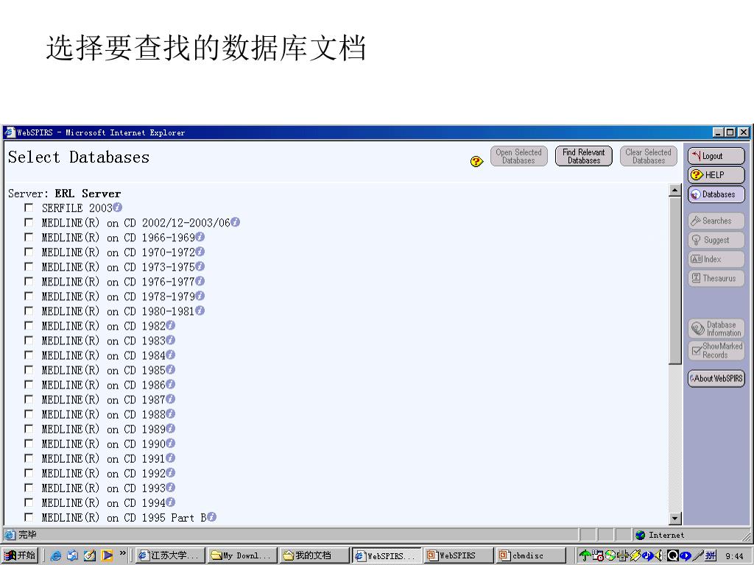Select MEDLINE on CD 1988 checkbox

(x=29, y=414)
